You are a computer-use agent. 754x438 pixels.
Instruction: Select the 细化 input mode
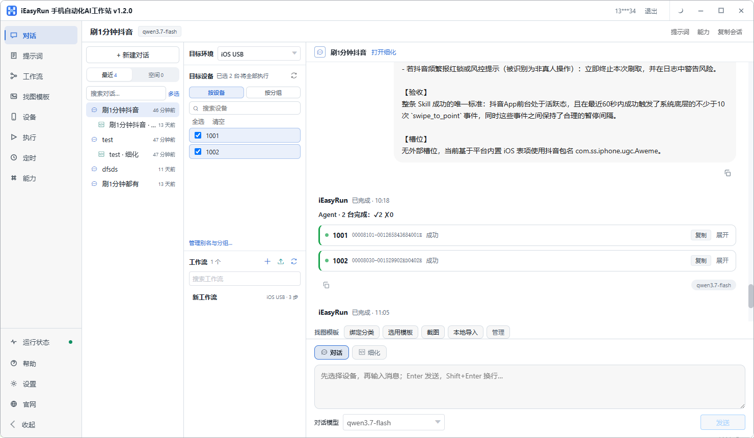click(369, 352)
